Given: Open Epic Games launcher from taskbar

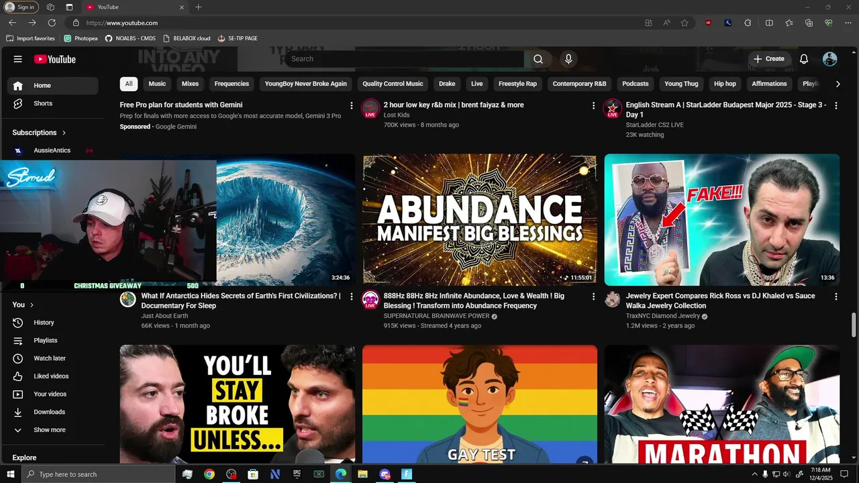Looking at the screenshot, I should pyautogui.click(x=297, y=474).
